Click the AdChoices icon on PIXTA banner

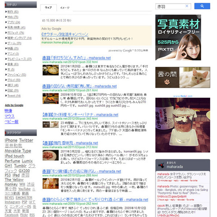tap(199, 16)
